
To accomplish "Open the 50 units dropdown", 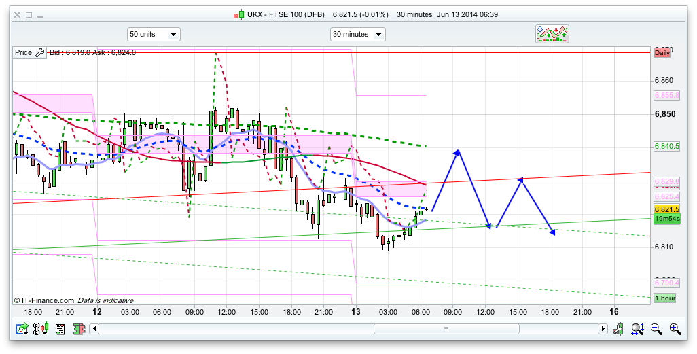I will coord(154,34).
